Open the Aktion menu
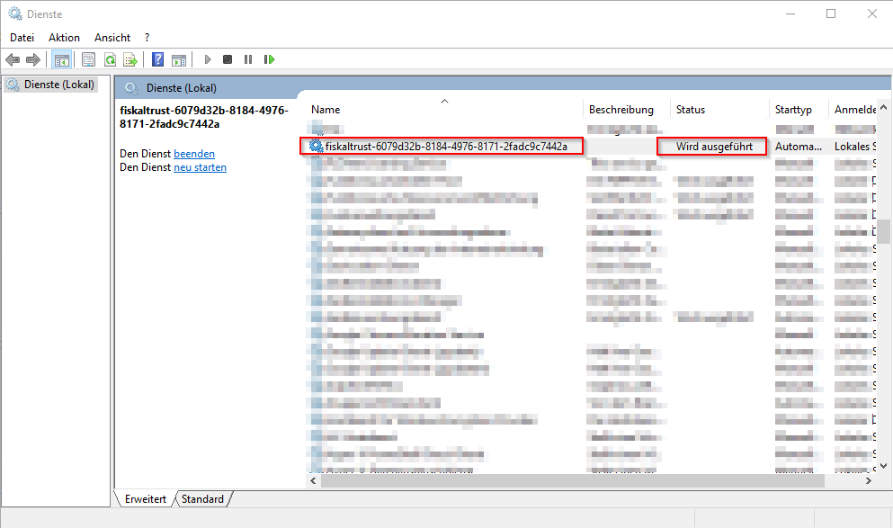The image size is (893, 528). (64, 38)
